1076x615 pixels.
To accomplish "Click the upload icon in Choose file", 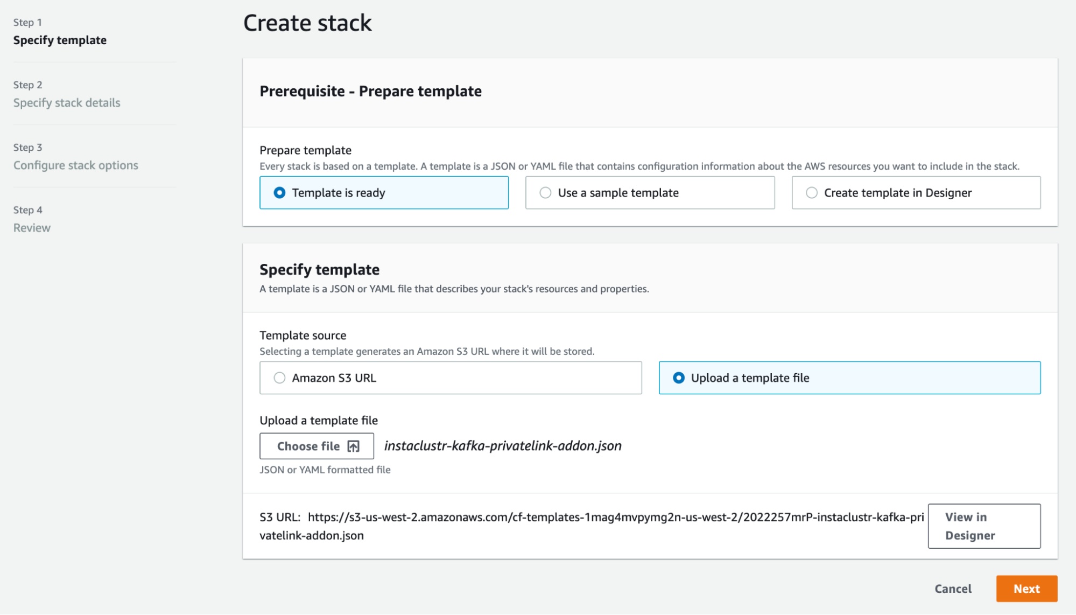I will pos(353,446).
